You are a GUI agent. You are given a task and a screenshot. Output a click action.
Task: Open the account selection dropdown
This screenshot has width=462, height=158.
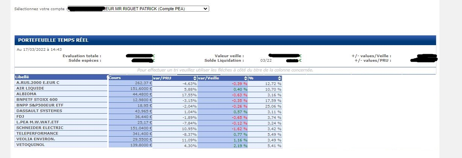[x=138, y=9]
